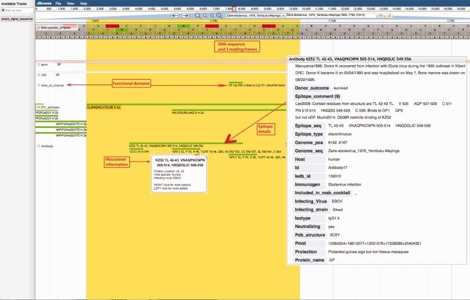Open the Help menu
The width and height of the screenshot is (470, 300).
tap(84, 4)
